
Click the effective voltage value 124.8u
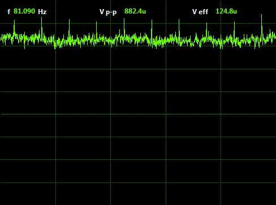226,11
